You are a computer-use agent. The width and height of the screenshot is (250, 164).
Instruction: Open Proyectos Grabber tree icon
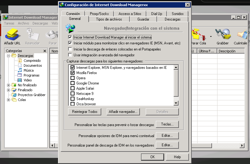pos(14,95)
